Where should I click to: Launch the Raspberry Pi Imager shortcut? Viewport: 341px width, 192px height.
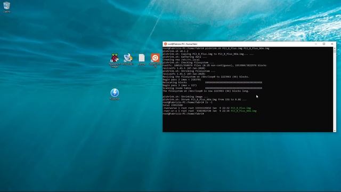point(115,60)
